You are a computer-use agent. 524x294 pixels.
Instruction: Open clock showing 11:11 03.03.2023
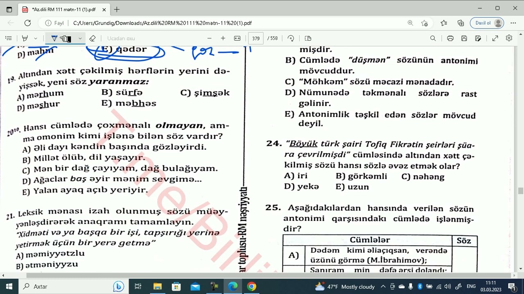491,287
